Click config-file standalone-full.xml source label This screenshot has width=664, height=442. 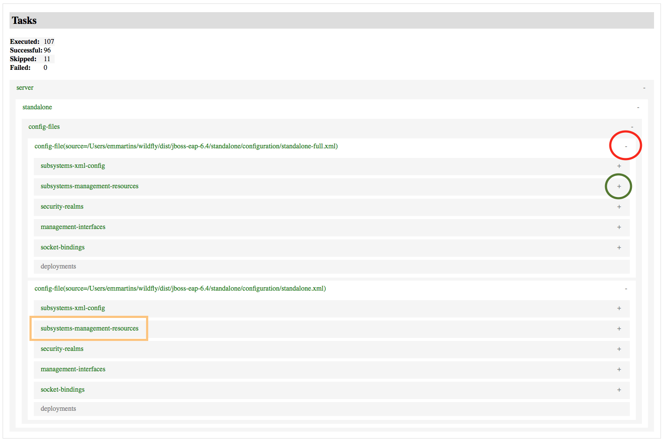[x=186, y=146]
